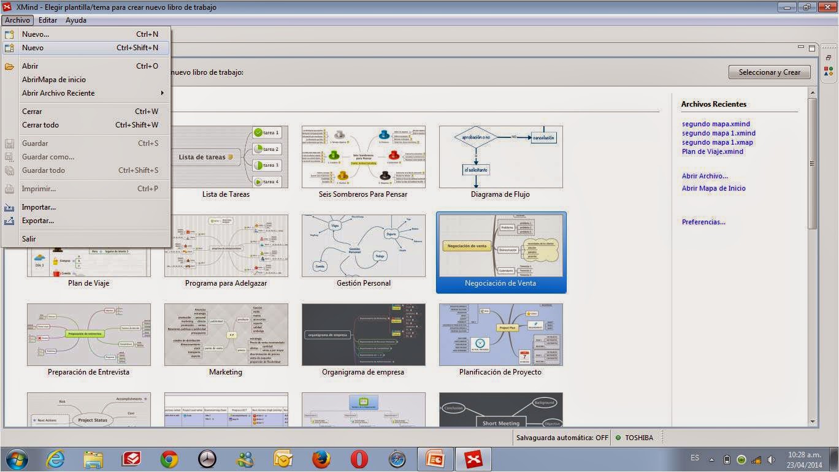Screen dimensions: 839x472
Task: Select the Negociación de Venta template
Action: pyautogui.click(x=501, y=251)
